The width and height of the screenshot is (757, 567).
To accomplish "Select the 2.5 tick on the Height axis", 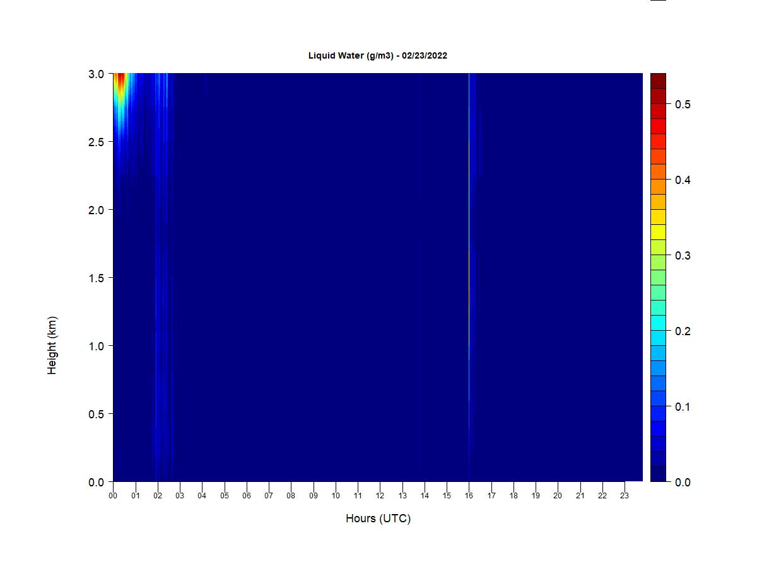I will pos(96,142).
